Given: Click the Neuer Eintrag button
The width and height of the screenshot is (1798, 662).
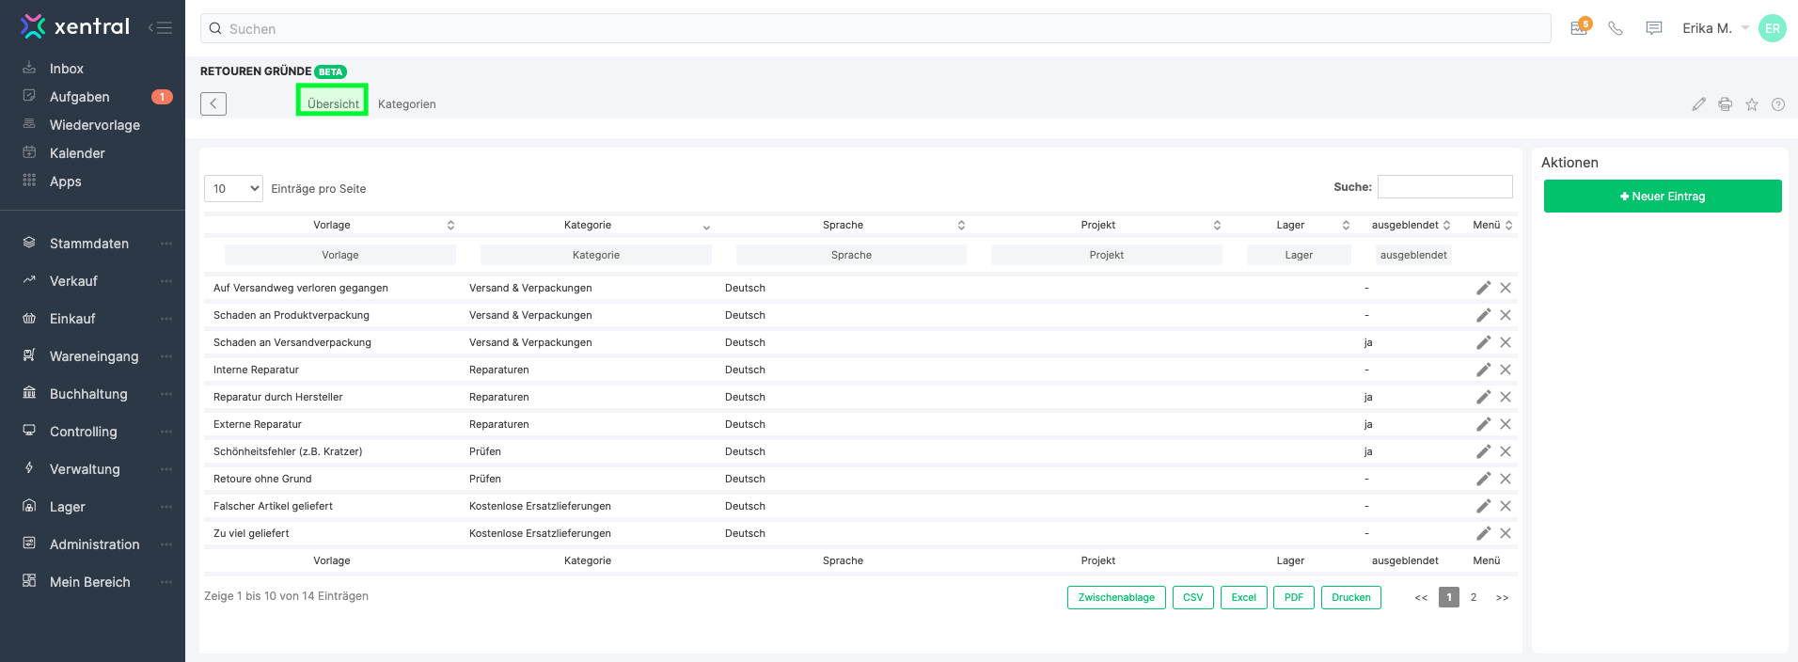Looking at the screenshot, I should click(x=1662, y=197).
